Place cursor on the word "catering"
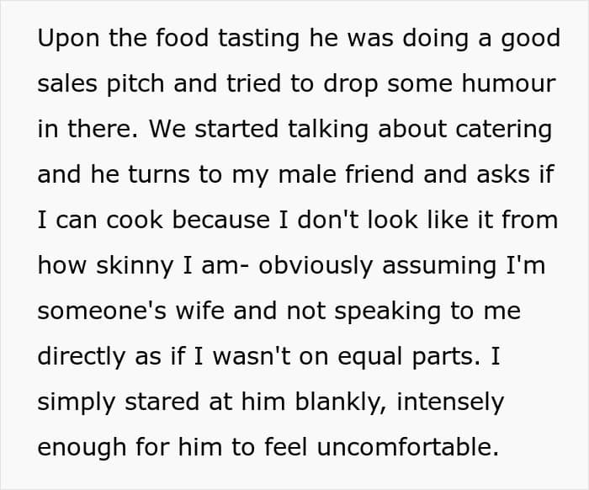 [504, 130]
